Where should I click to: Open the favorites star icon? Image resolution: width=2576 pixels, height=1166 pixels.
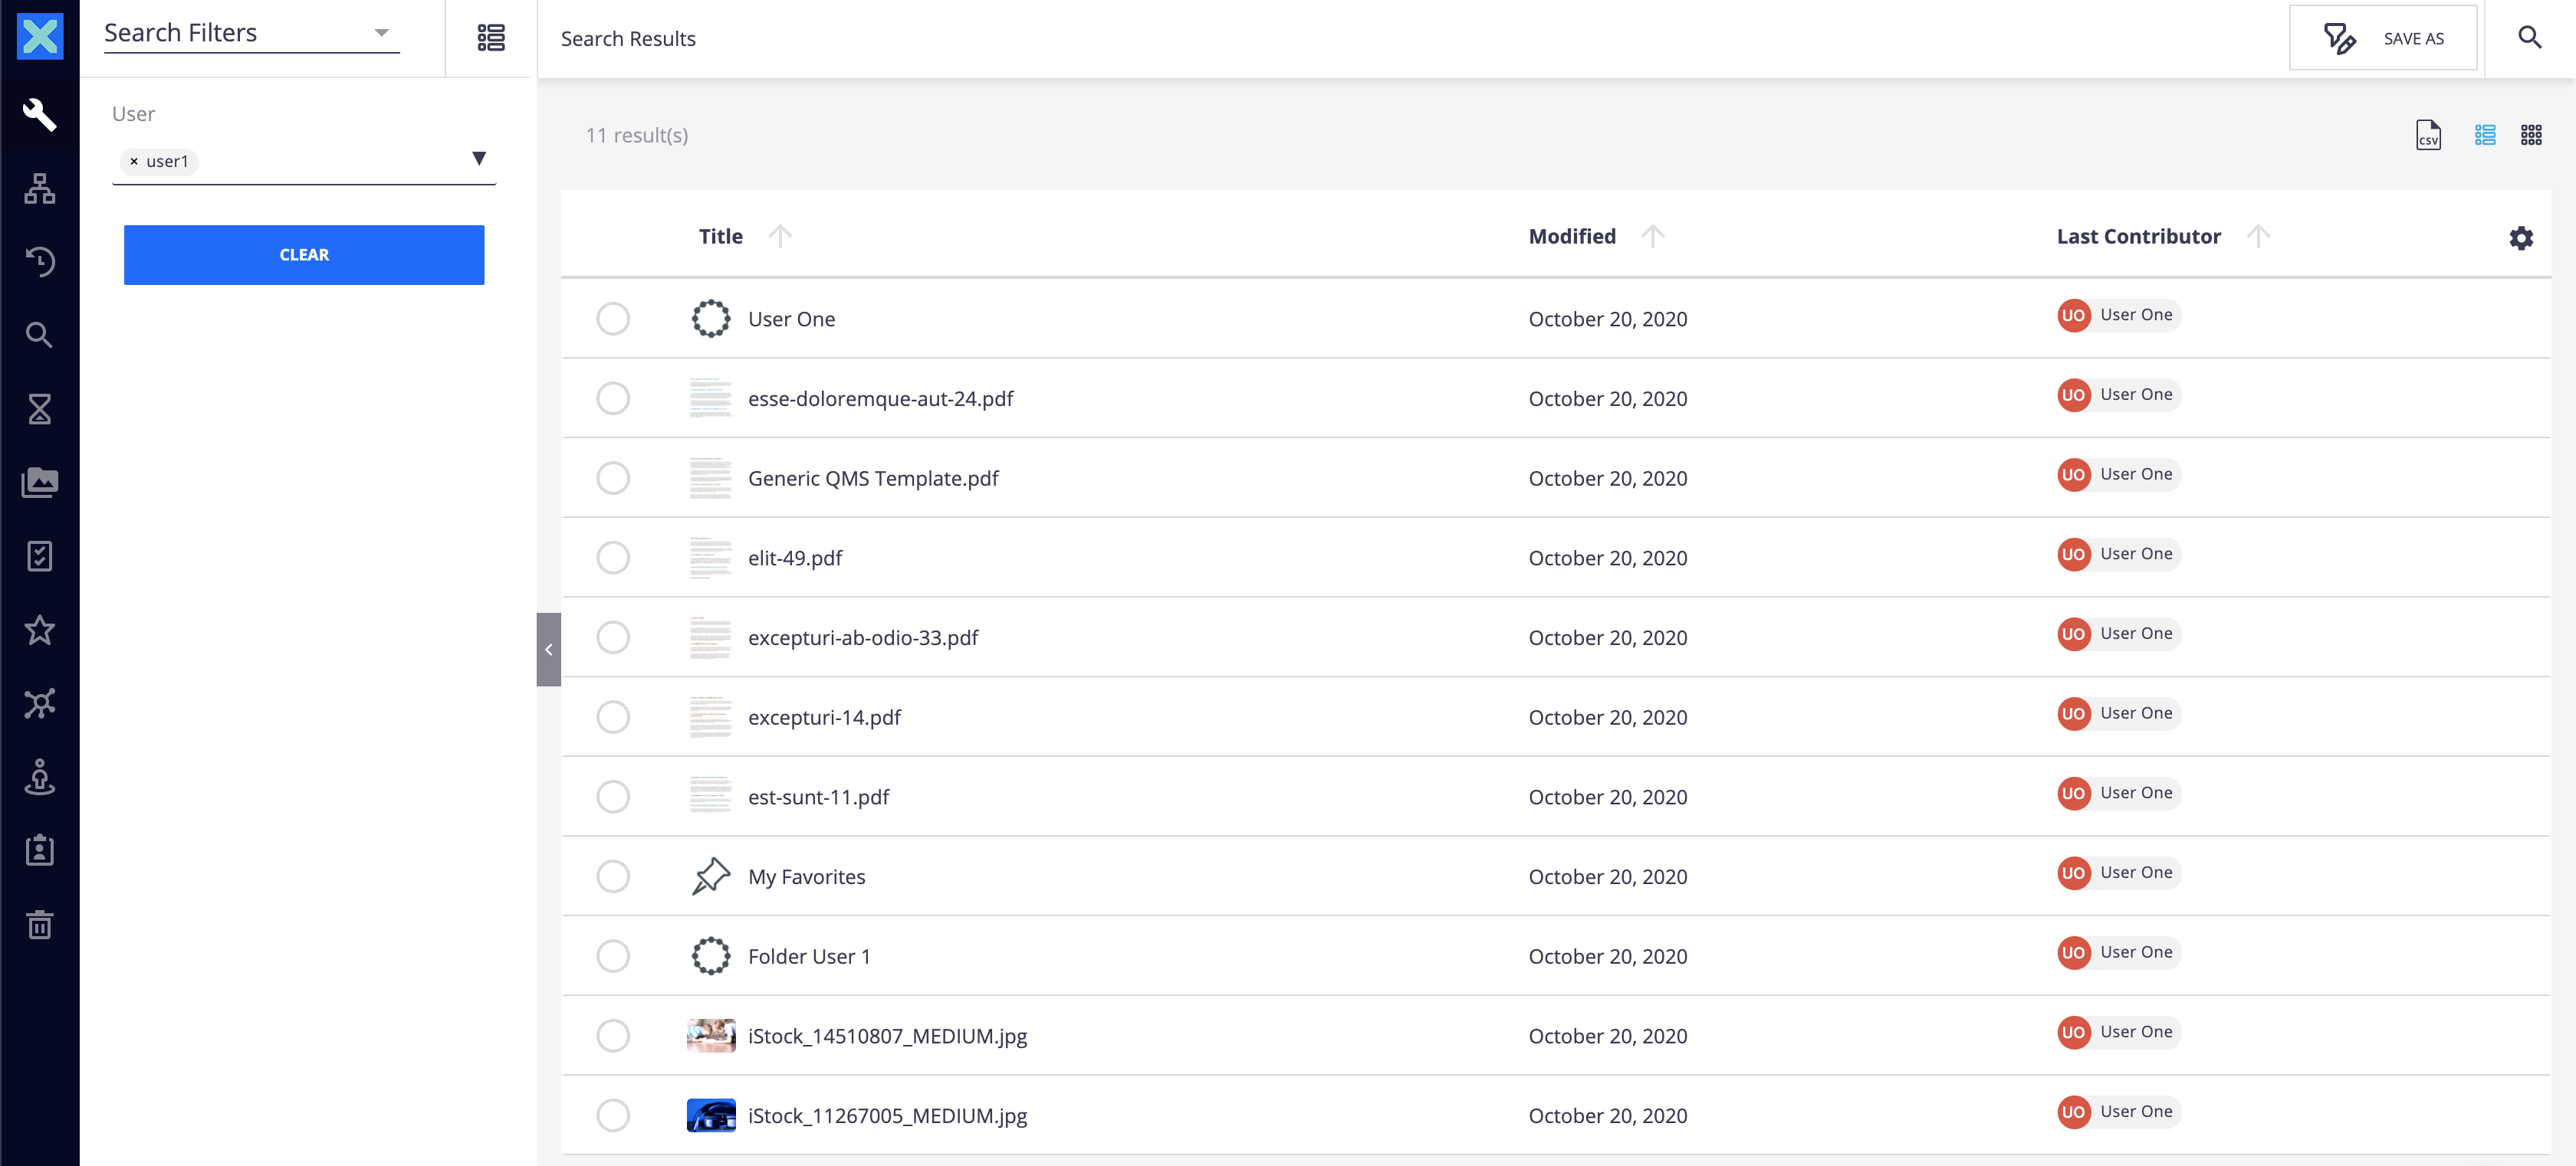click(x=40, y=630)
